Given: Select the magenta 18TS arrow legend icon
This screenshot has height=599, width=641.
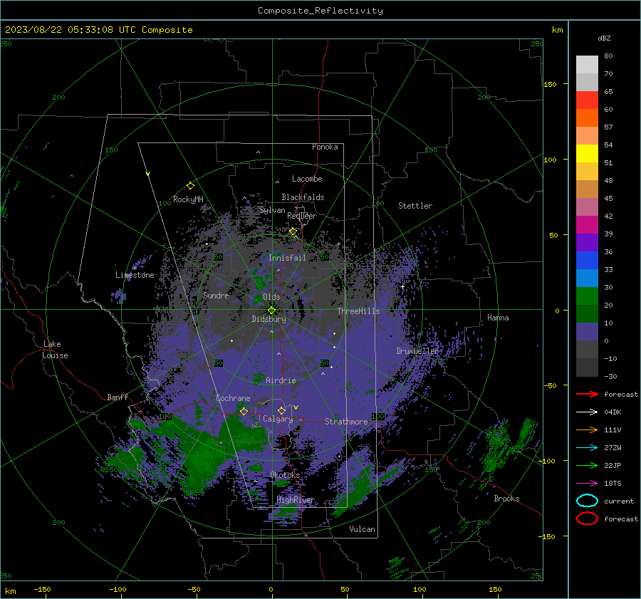Looking at the screenshot, I should coord(587,484).
